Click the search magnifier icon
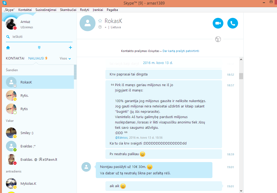This screenshot has width=277, height=193. pos(8,37)
